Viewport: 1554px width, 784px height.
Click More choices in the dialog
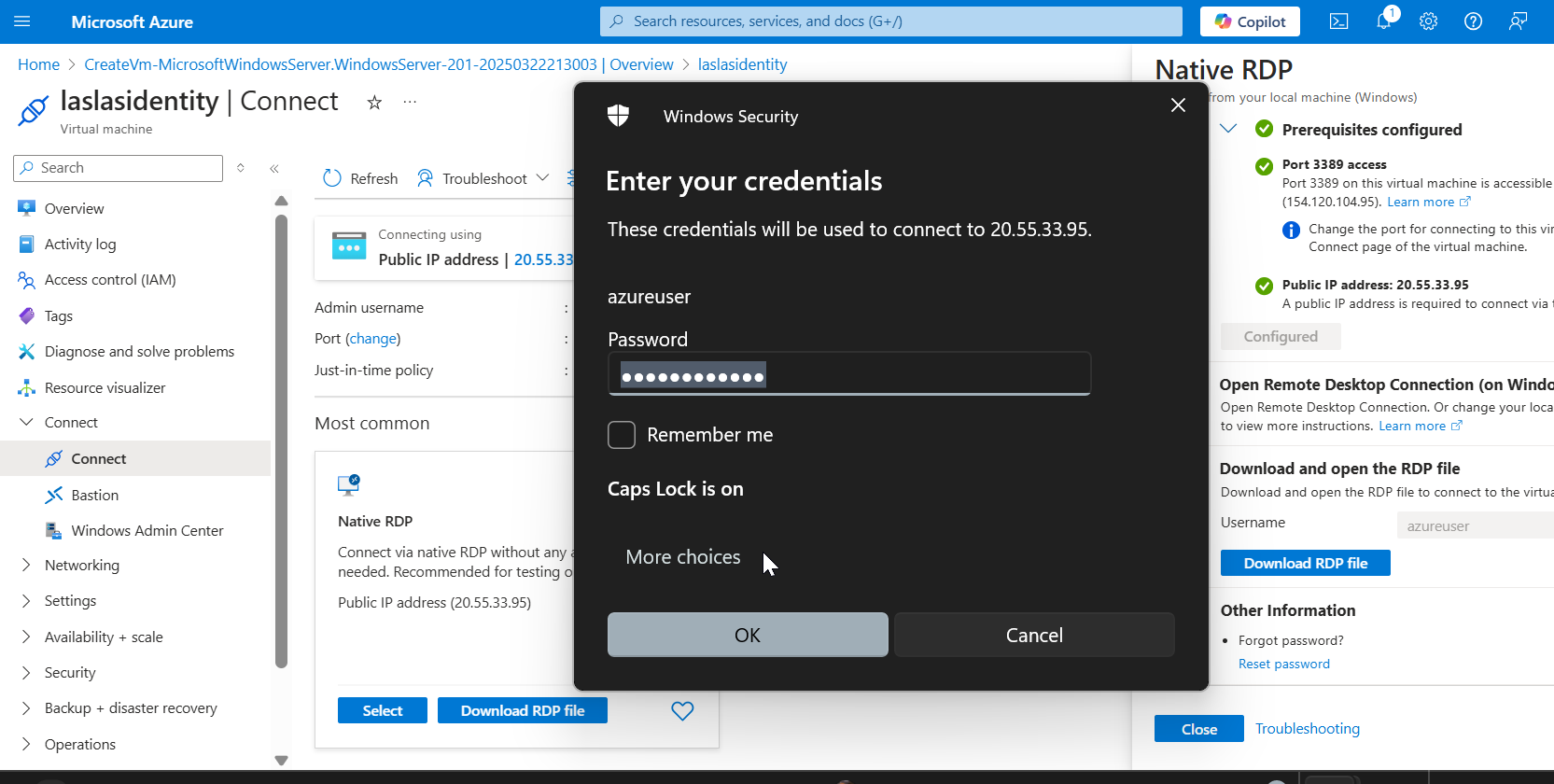tap(683, 557)
